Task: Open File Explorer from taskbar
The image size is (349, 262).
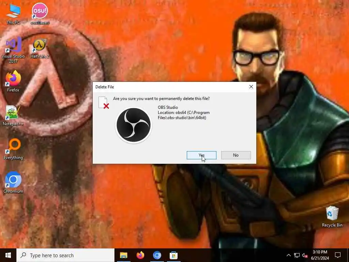Action: tap(123, 255)
